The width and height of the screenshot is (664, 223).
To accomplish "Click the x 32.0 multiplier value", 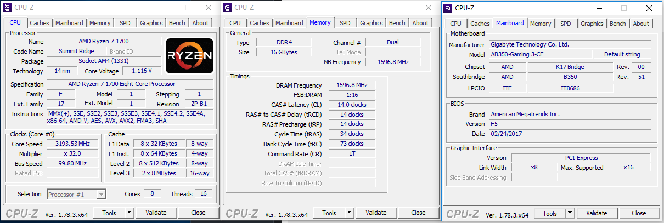I will coord(72,153).
